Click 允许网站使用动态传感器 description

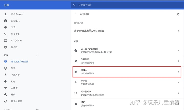93,95
